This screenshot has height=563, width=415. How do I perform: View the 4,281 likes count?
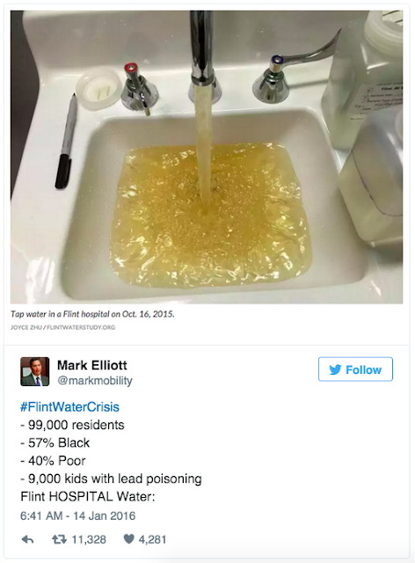coord(153,539)
